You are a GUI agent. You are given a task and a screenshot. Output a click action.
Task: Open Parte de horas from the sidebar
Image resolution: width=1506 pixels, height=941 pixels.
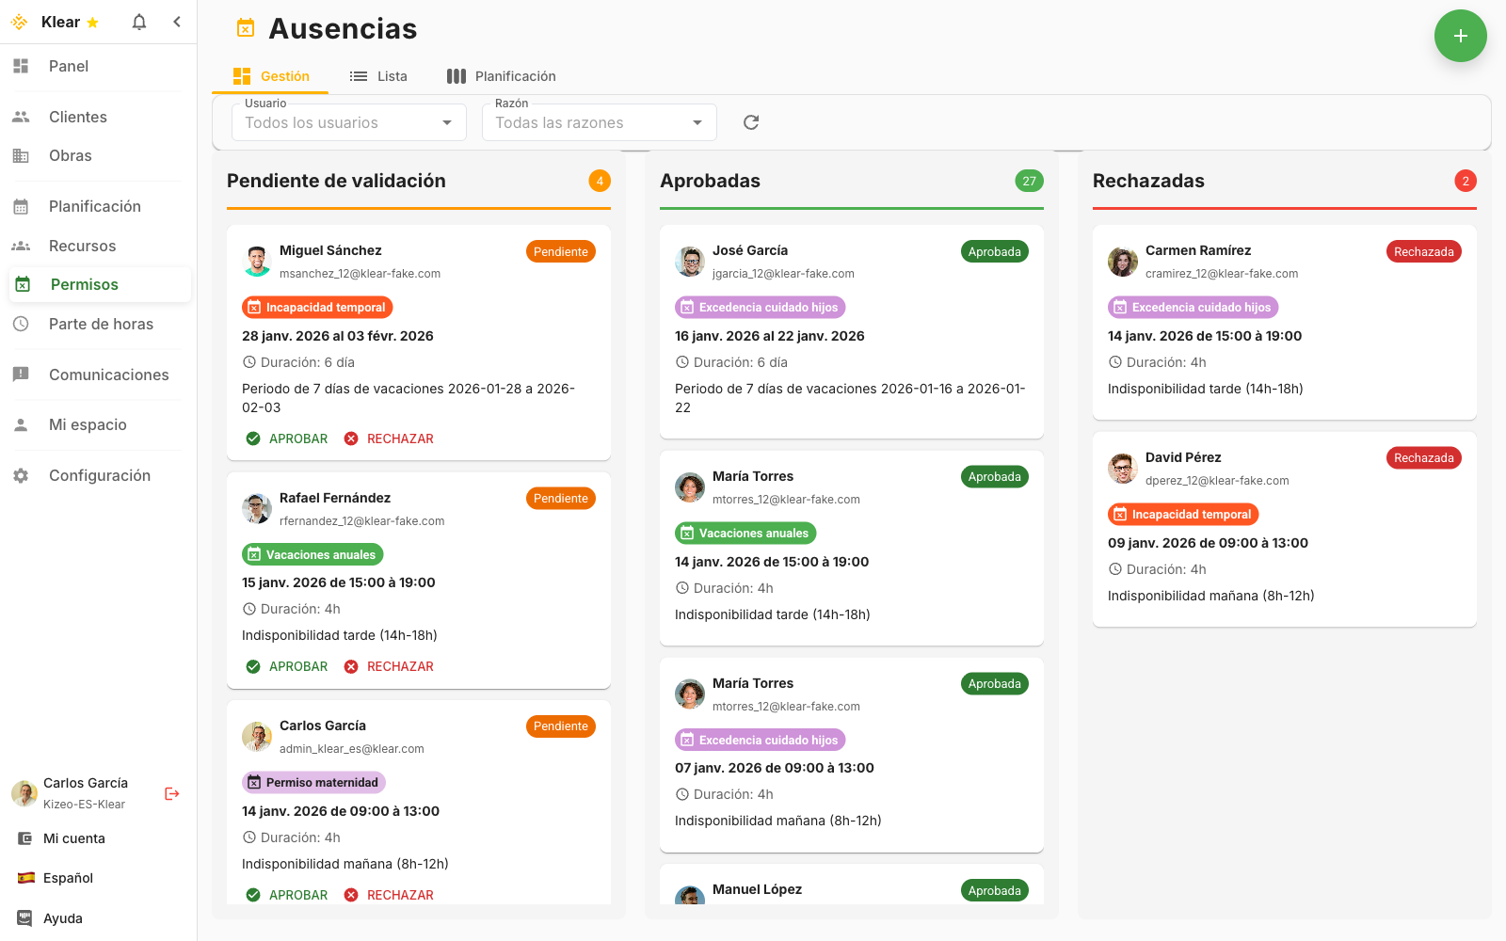[101, 324]
